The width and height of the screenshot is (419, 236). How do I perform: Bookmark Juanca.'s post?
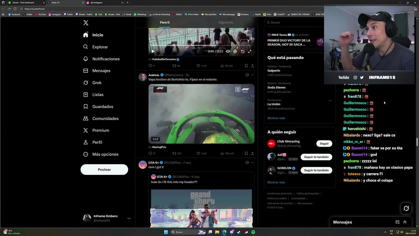click(x=246, y=153)
